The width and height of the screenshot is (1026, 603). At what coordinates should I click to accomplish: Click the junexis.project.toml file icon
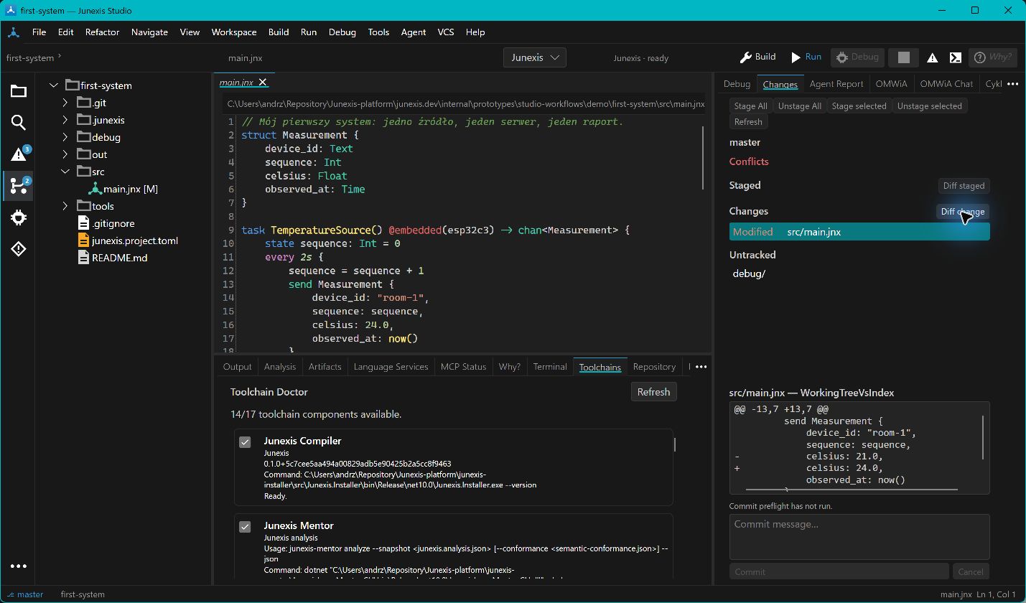84,240
